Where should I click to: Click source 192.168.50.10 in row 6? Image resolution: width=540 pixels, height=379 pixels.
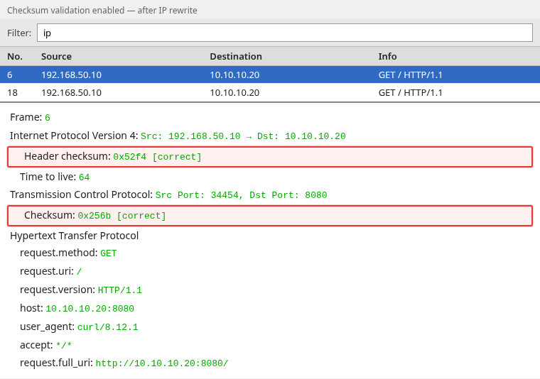(x=71, y=75)
